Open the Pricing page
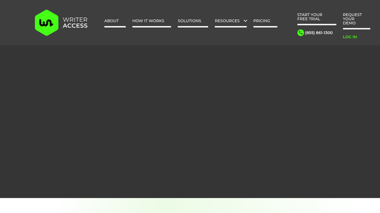The image size is (380, 213). 261,21
